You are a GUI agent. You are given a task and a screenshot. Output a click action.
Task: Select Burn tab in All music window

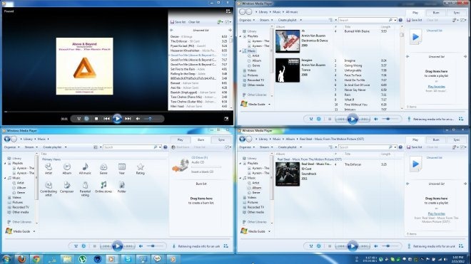point(436,13)
